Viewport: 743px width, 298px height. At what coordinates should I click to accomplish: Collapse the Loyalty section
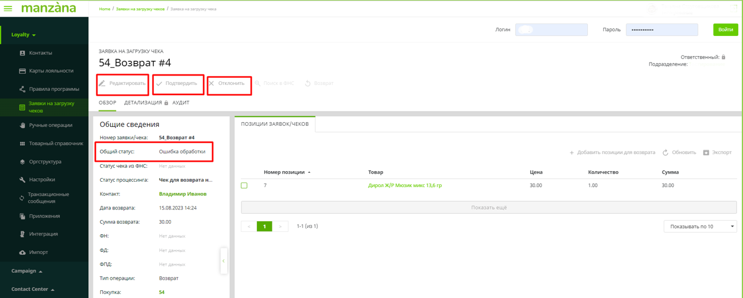tap(24, 35)
